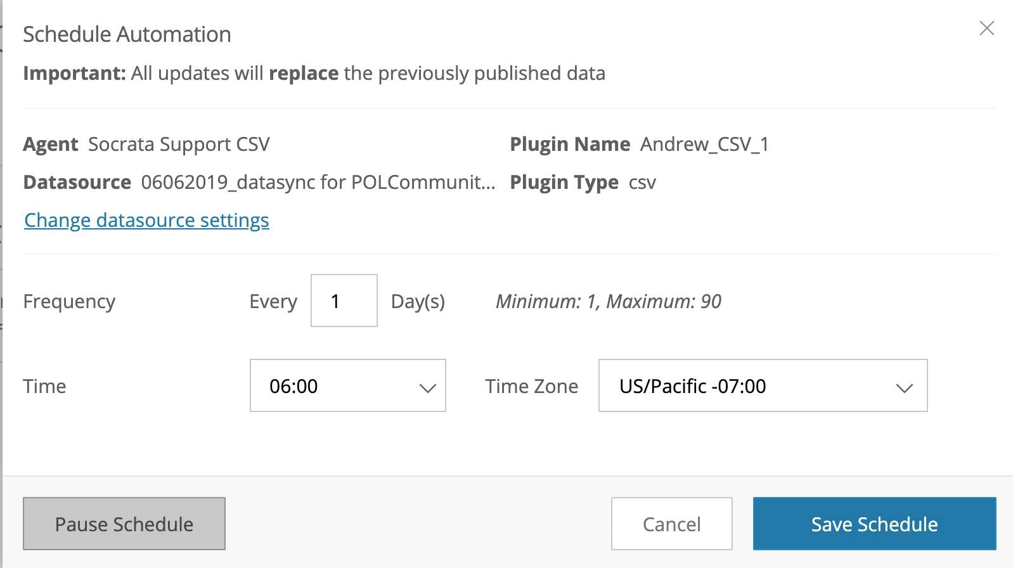Screen dimensions: 1013x568
Task: Open the US/Pacific -07:00 time zone dropdown
Action: [763, 385]
